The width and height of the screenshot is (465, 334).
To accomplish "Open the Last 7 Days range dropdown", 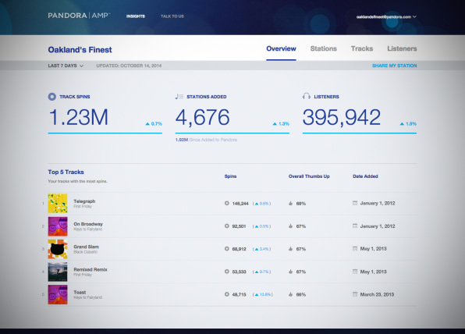I will [x=66, y=66].
